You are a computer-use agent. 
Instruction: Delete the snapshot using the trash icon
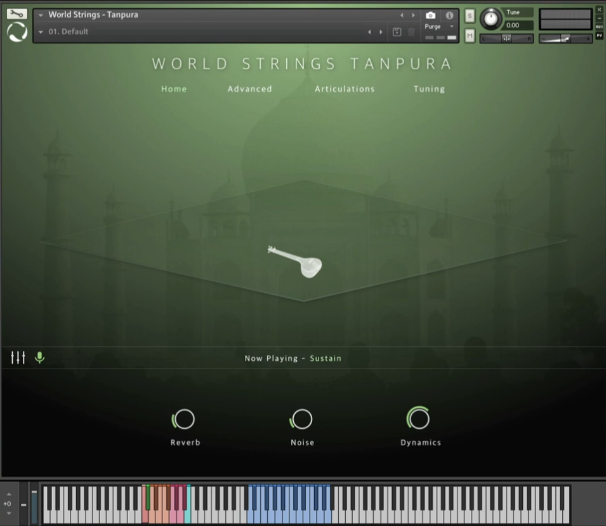point(411,32)
